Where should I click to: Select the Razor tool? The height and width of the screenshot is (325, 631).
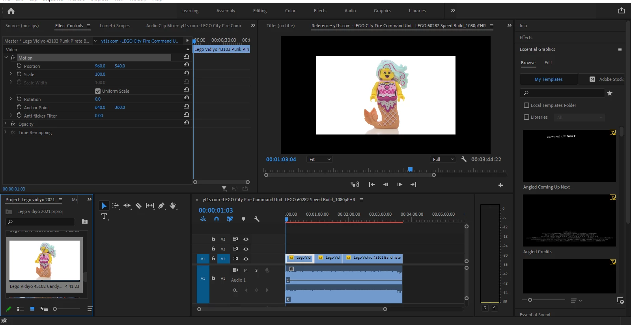click(x=138, y=205)
